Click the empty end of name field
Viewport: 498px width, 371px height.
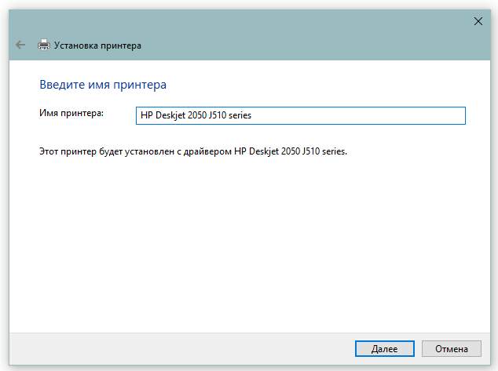click(359, 115)
